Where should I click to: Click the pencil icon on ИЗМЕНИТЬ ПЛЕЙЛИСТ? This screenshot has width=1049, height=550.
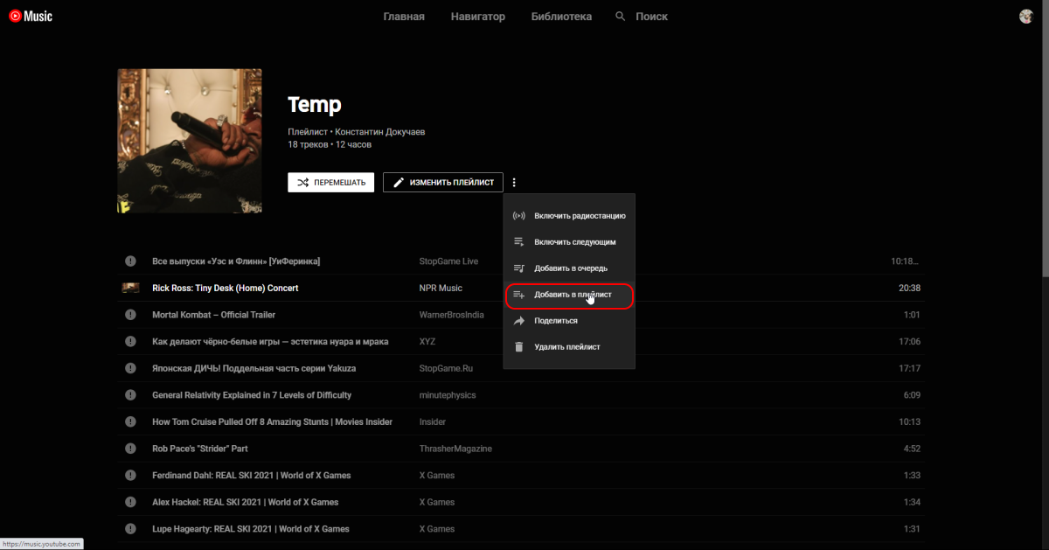click(x=399, y=183)
